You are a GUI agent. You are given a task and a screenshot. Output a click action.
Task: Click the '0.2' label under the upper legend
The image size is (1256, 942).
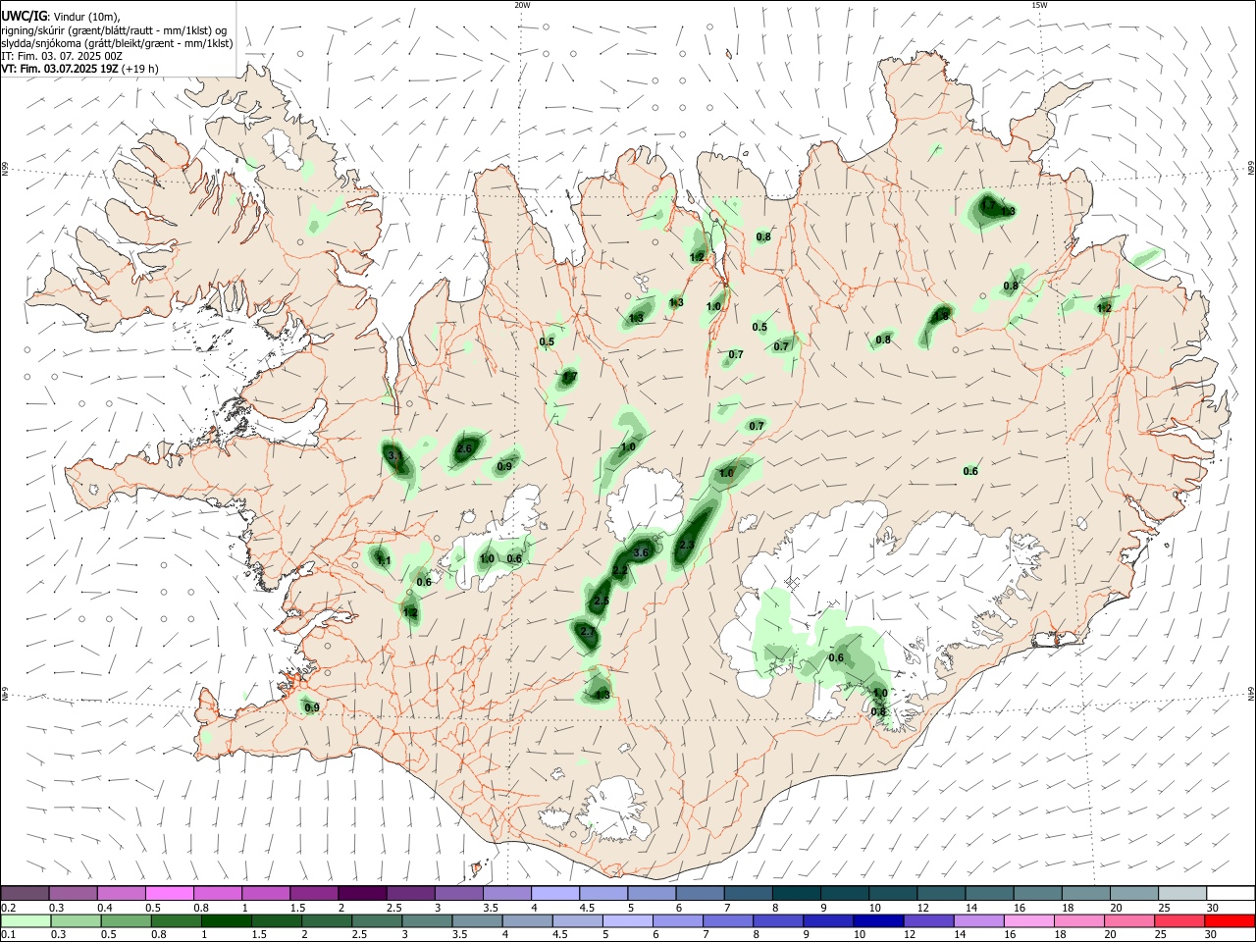[9, 908]
